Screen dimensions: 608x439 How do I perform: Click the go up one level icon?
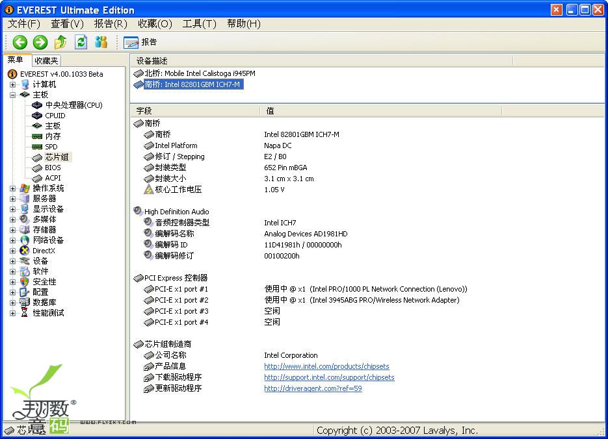(60, 42)
